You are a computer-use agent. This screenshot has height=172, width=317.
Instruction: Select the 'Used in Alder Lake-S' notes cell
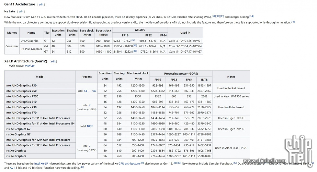(x=231, y=107)
